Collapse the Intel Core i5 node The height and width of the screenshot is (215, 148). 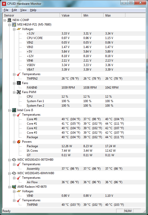9,110
